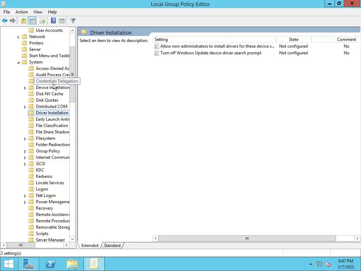The height and width of the screenshot is (271, 361).
Task: Expand the iSCSI node arrow
Action: pyautogui.click(x=25, y=164)
